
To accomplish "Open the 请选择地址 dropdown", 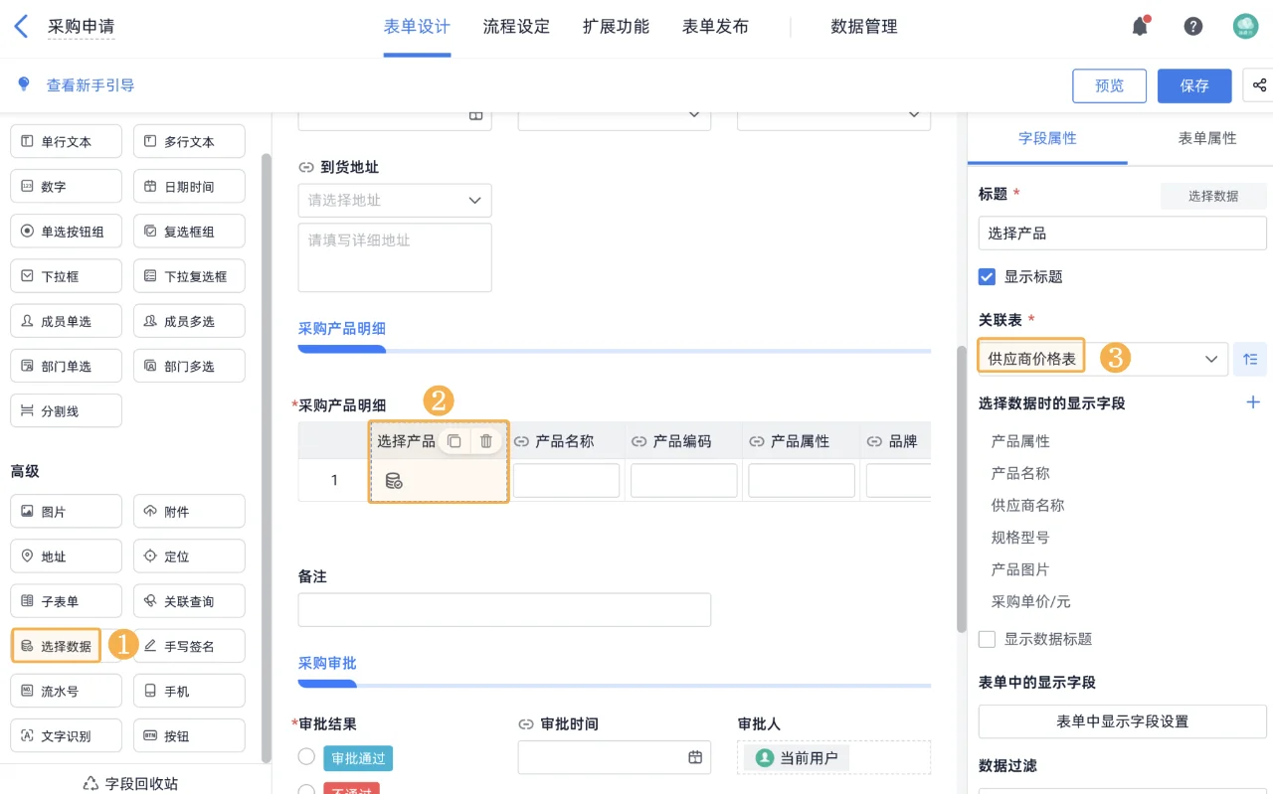I will click(394, 200).
